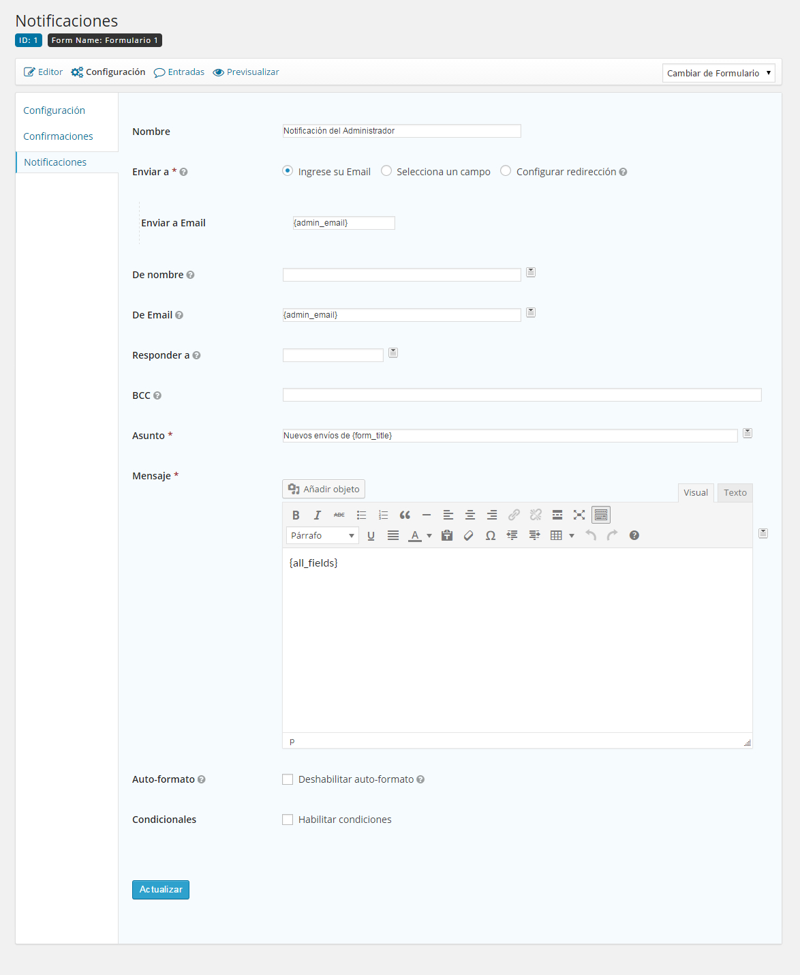This screenshot has width=800, height=975.
Task: Open merge tags list for Asunto
Action: pos(748,433)
